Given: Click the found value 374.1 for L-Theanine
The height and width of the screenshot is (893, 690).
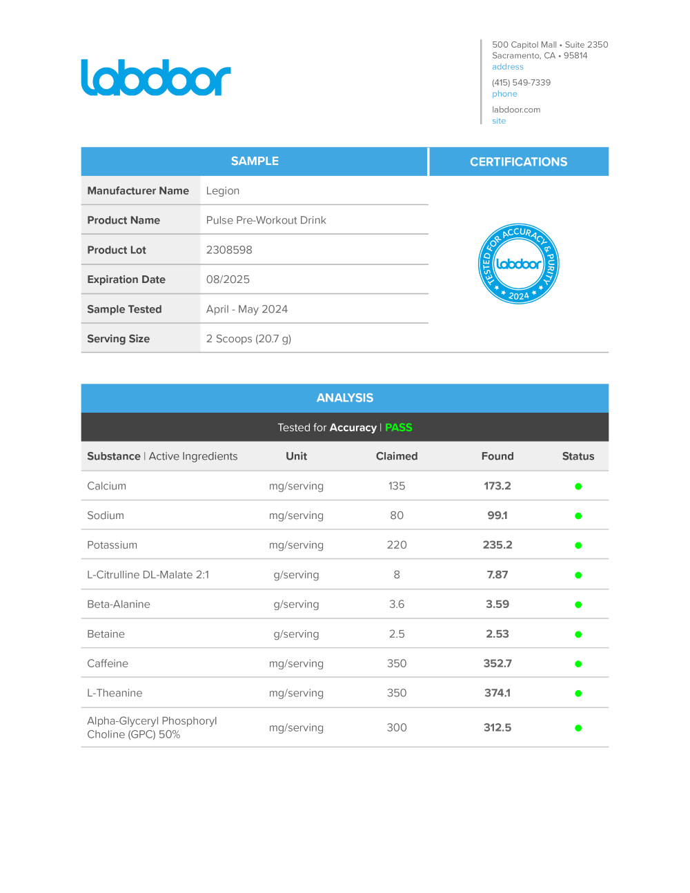Looking at the screenshot, I should 497,693.
